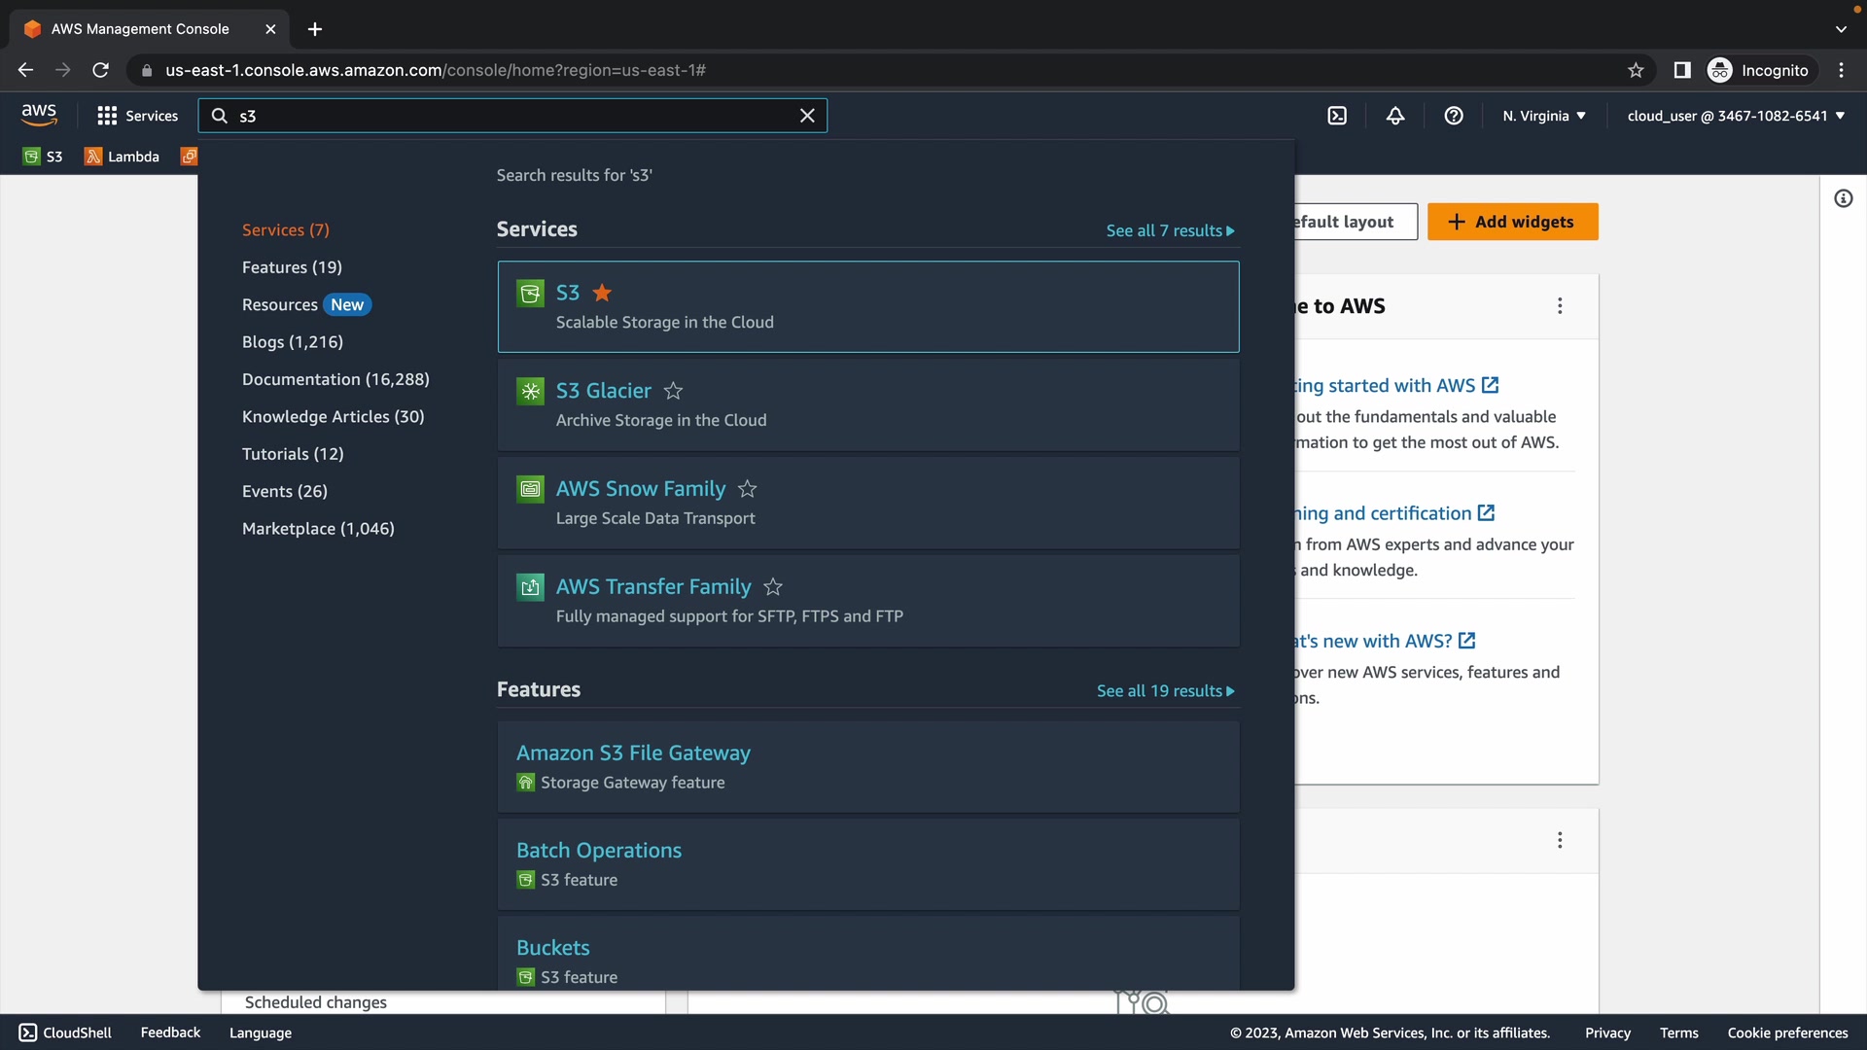Favorite AWS Snow Family with star

tap(747, 489)
